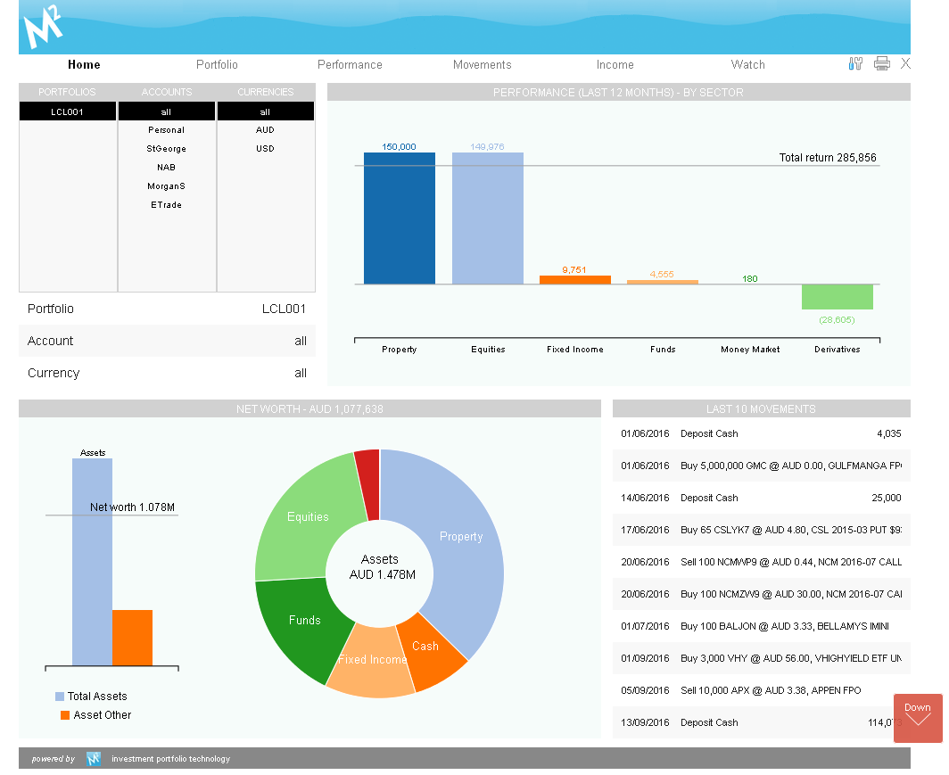The height and width of the screenshot is (775, 949).
Task: Switch to the Performance tab
Action: [x=350, y=65]
